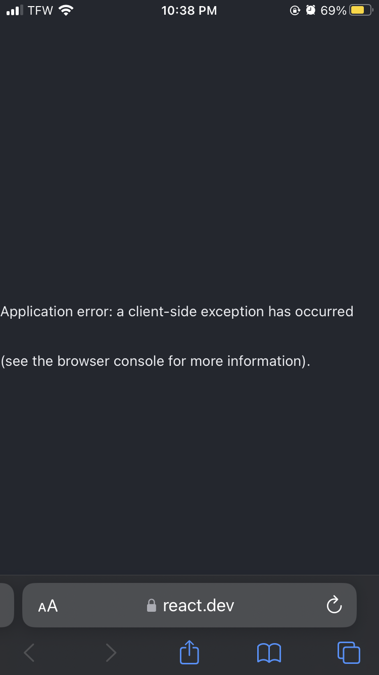Open the bookmarks book icon
Viewport: 379px width, 675px height.
(x=269, y=652)
